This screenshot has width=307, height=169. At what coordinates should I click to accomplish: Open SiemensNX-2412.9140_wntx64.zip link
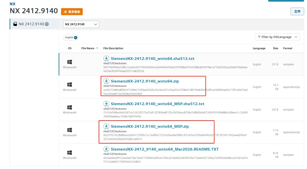tap(145, 81)
